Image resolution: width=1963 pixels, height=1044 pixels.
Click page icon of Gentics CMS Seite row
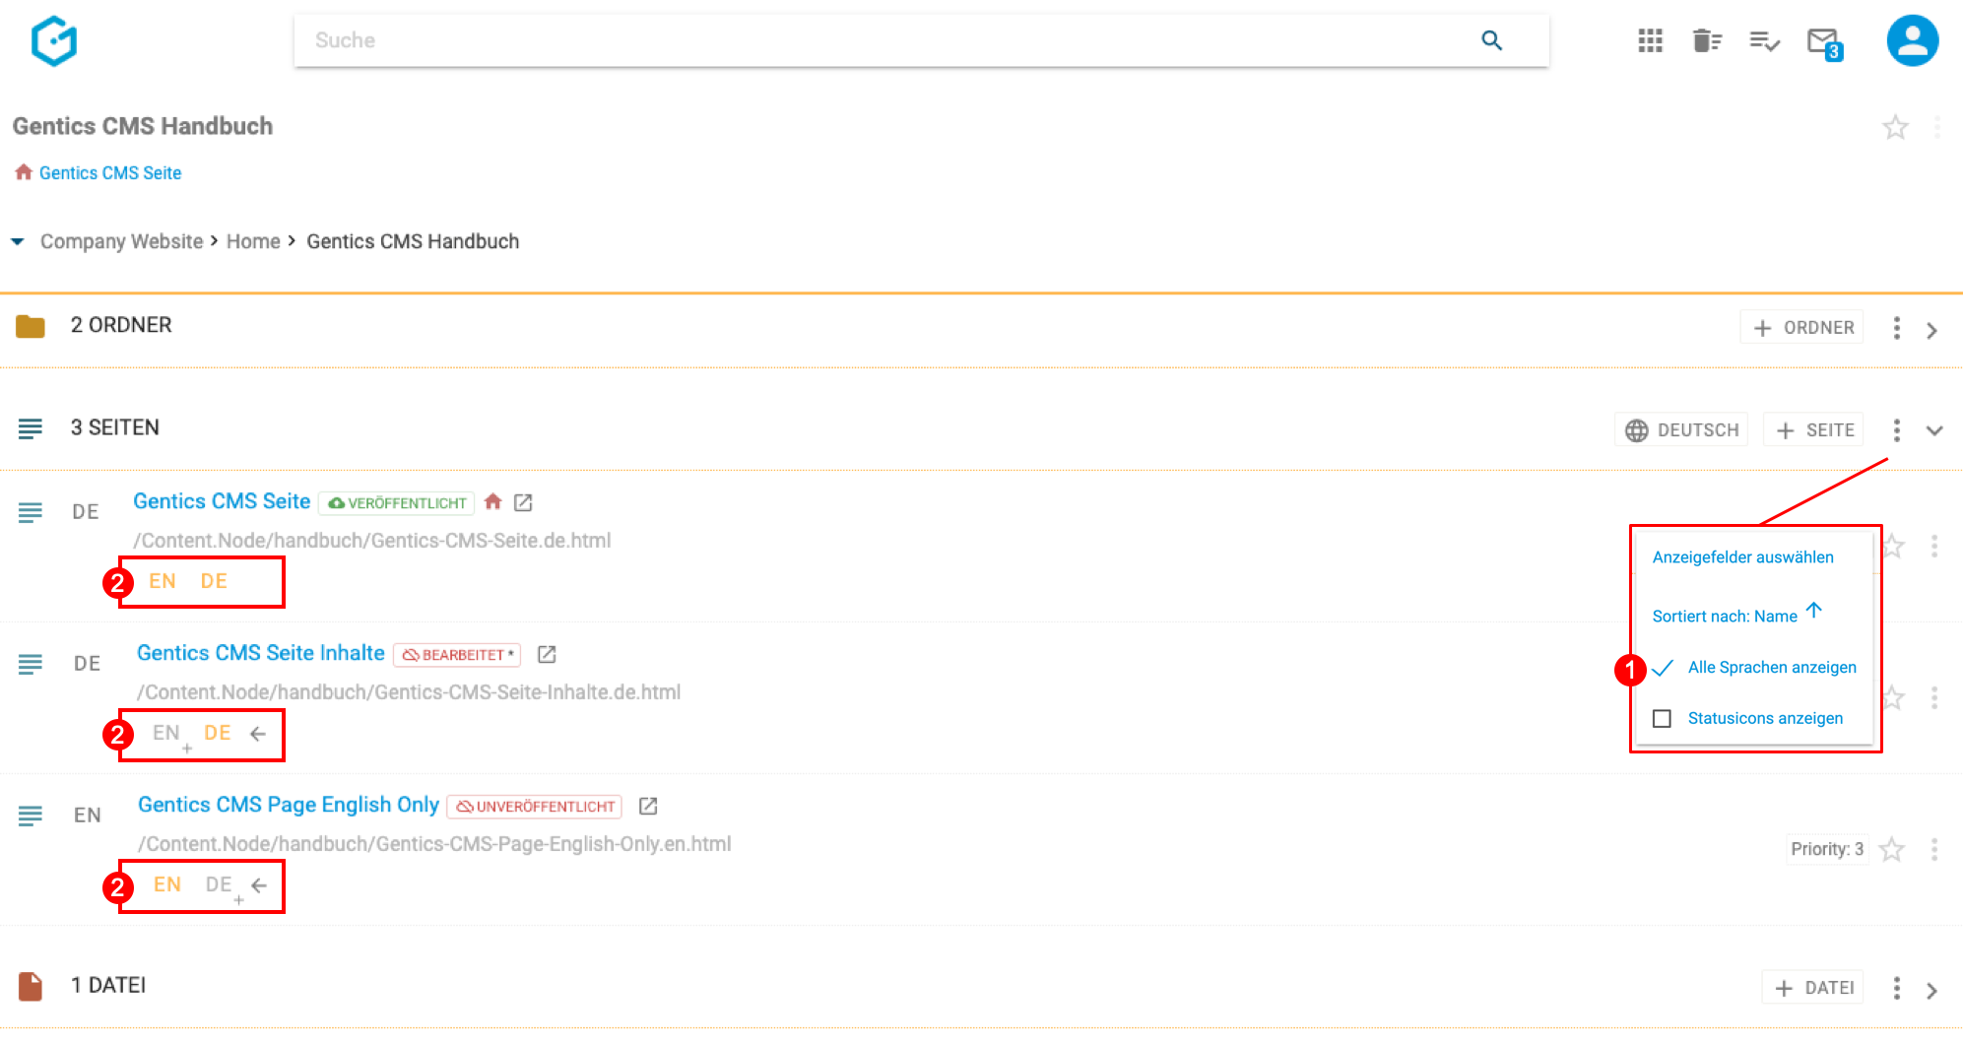[31, 512]
